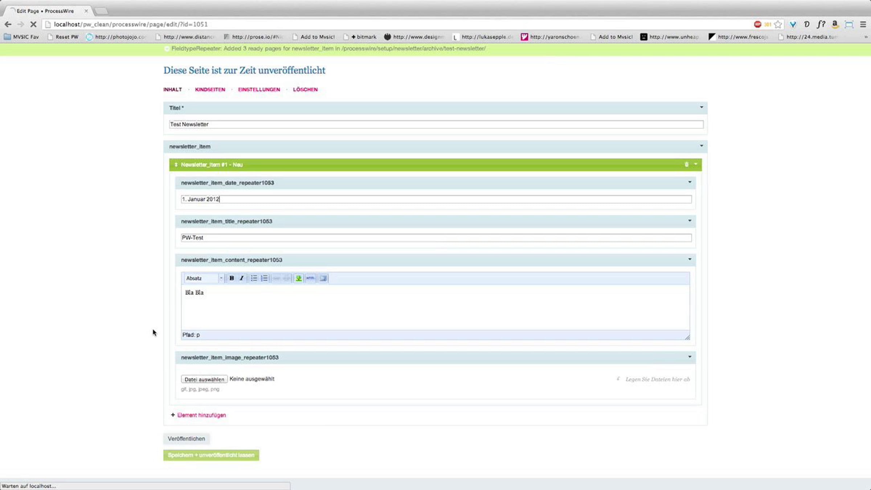Collapse Newsletter_Item #1 repeater item
The height and width of the screenshot is (490, 871).
click(695, 164)
